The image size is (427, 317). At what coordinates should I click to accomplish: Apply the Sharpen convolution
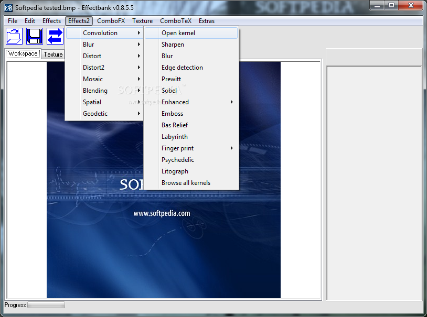click(x=191, y=45)
